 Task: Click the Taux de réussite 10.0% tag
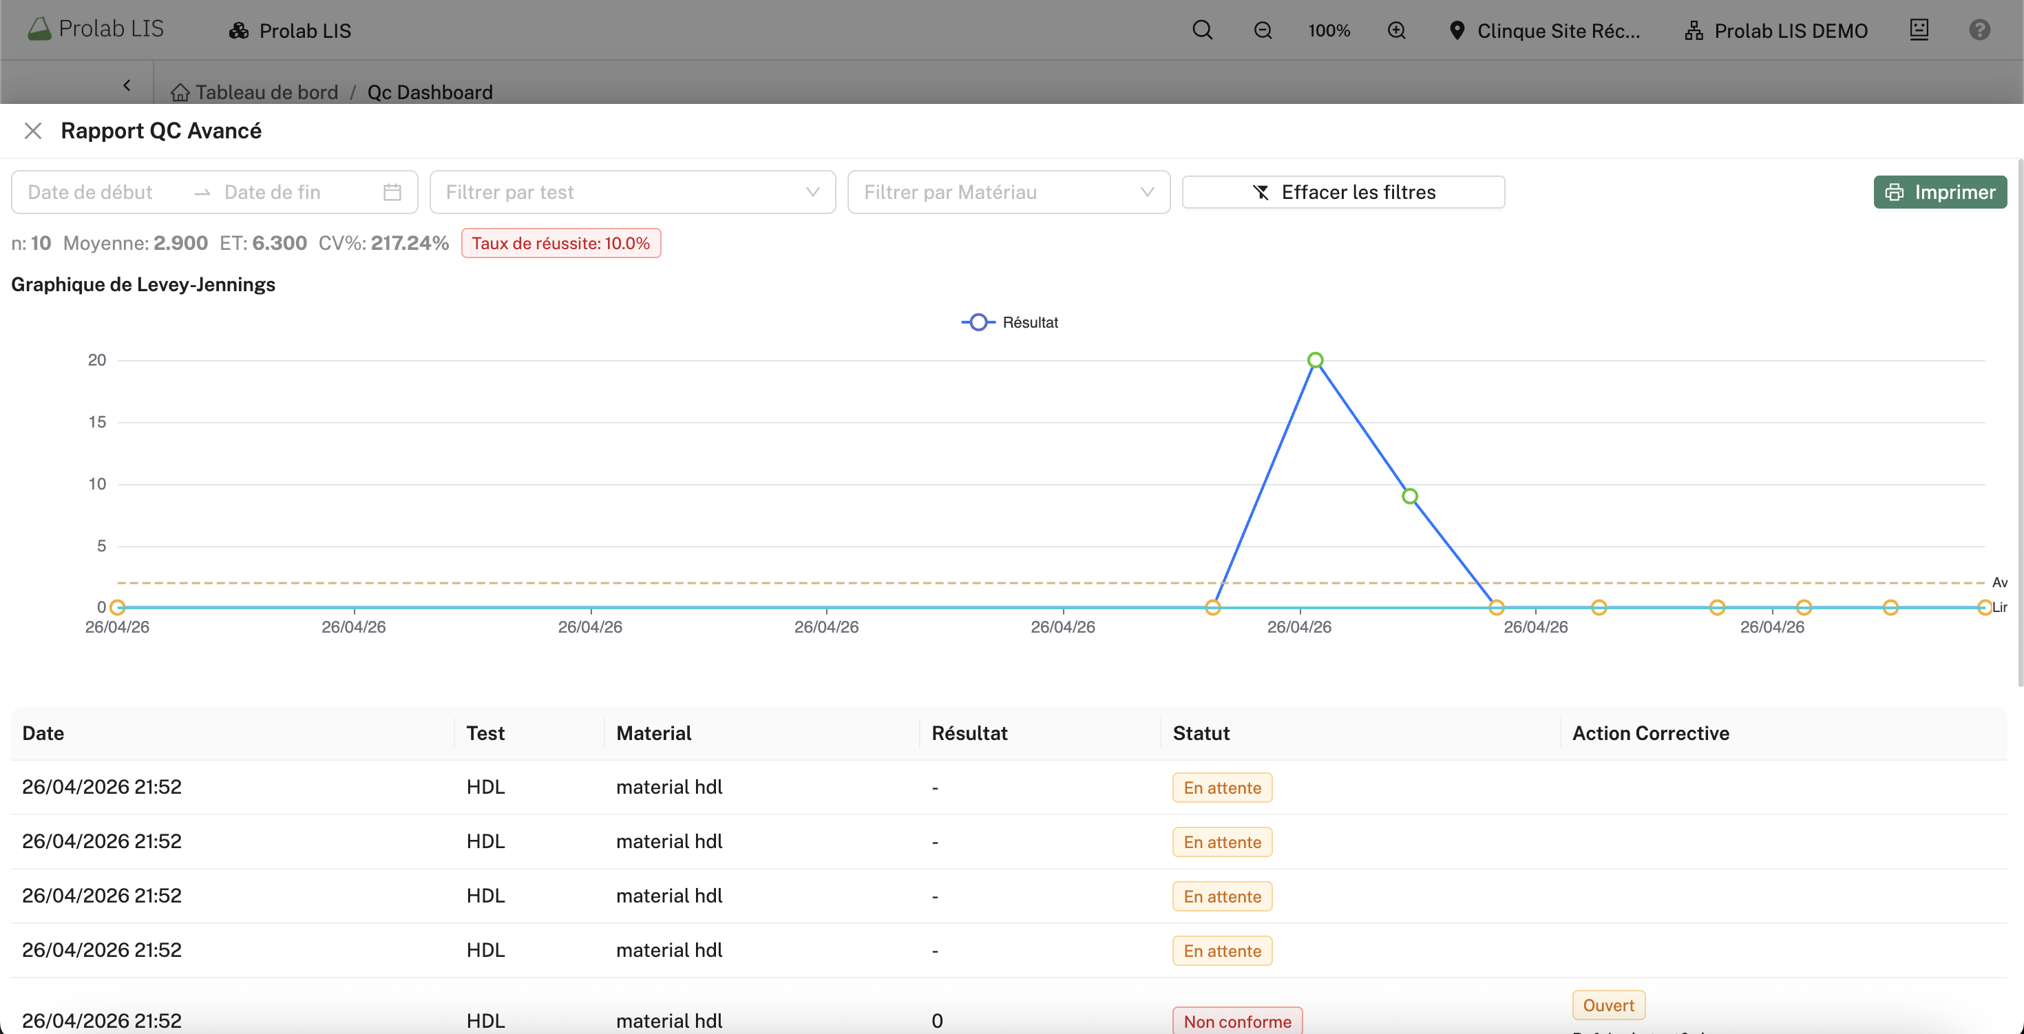coord(561,244)
